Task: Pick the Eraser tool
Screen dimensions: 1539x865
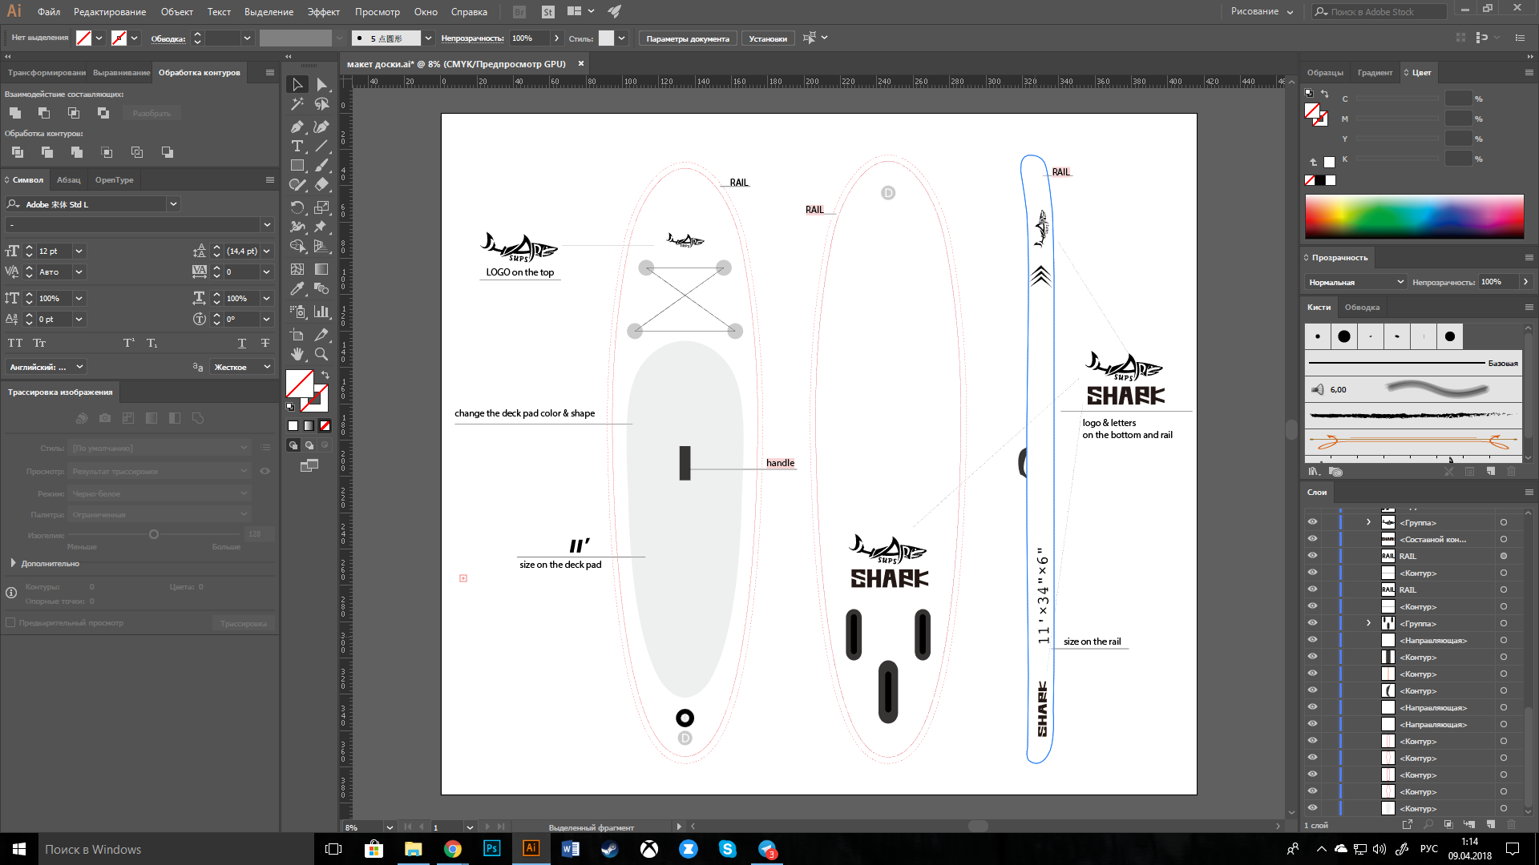Action: [x=321, y=184]
